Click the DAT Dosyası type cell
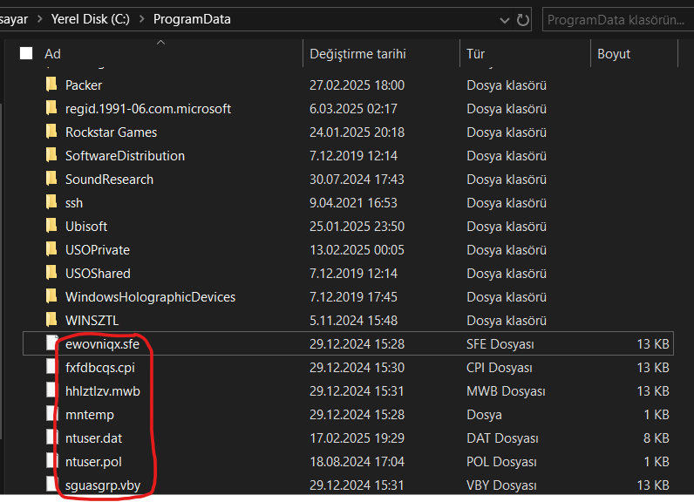The image size is (694, 502). pyautogui.click(x=502, y=438)
